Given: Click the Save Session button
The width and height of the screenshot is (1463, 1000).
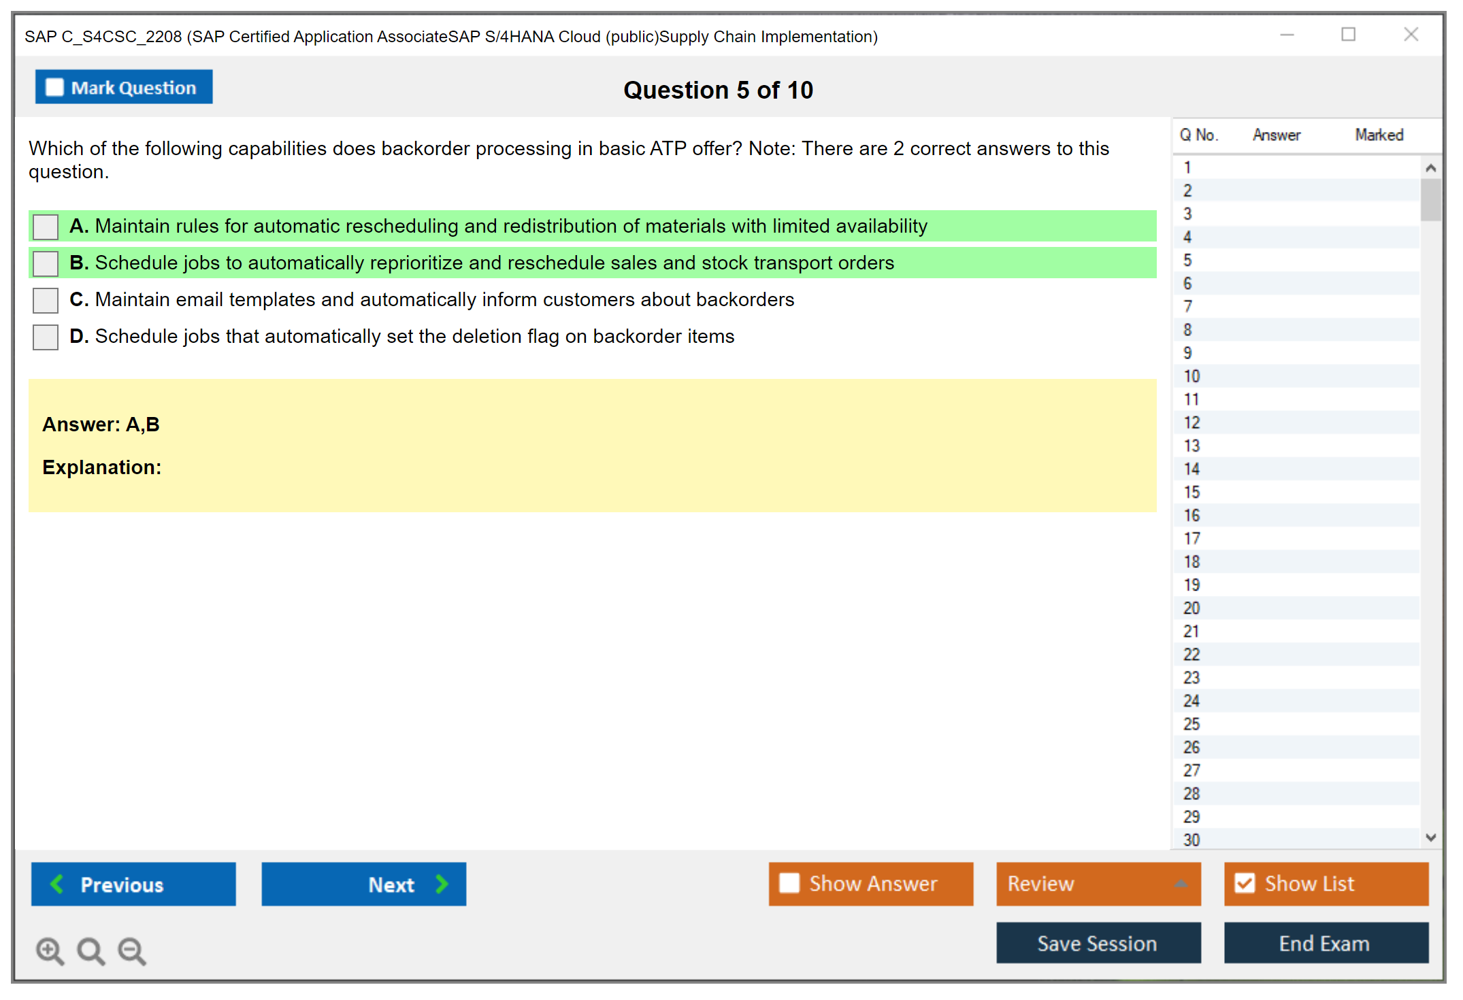Looking at the screenshot, I should [x=1098, y=943].
